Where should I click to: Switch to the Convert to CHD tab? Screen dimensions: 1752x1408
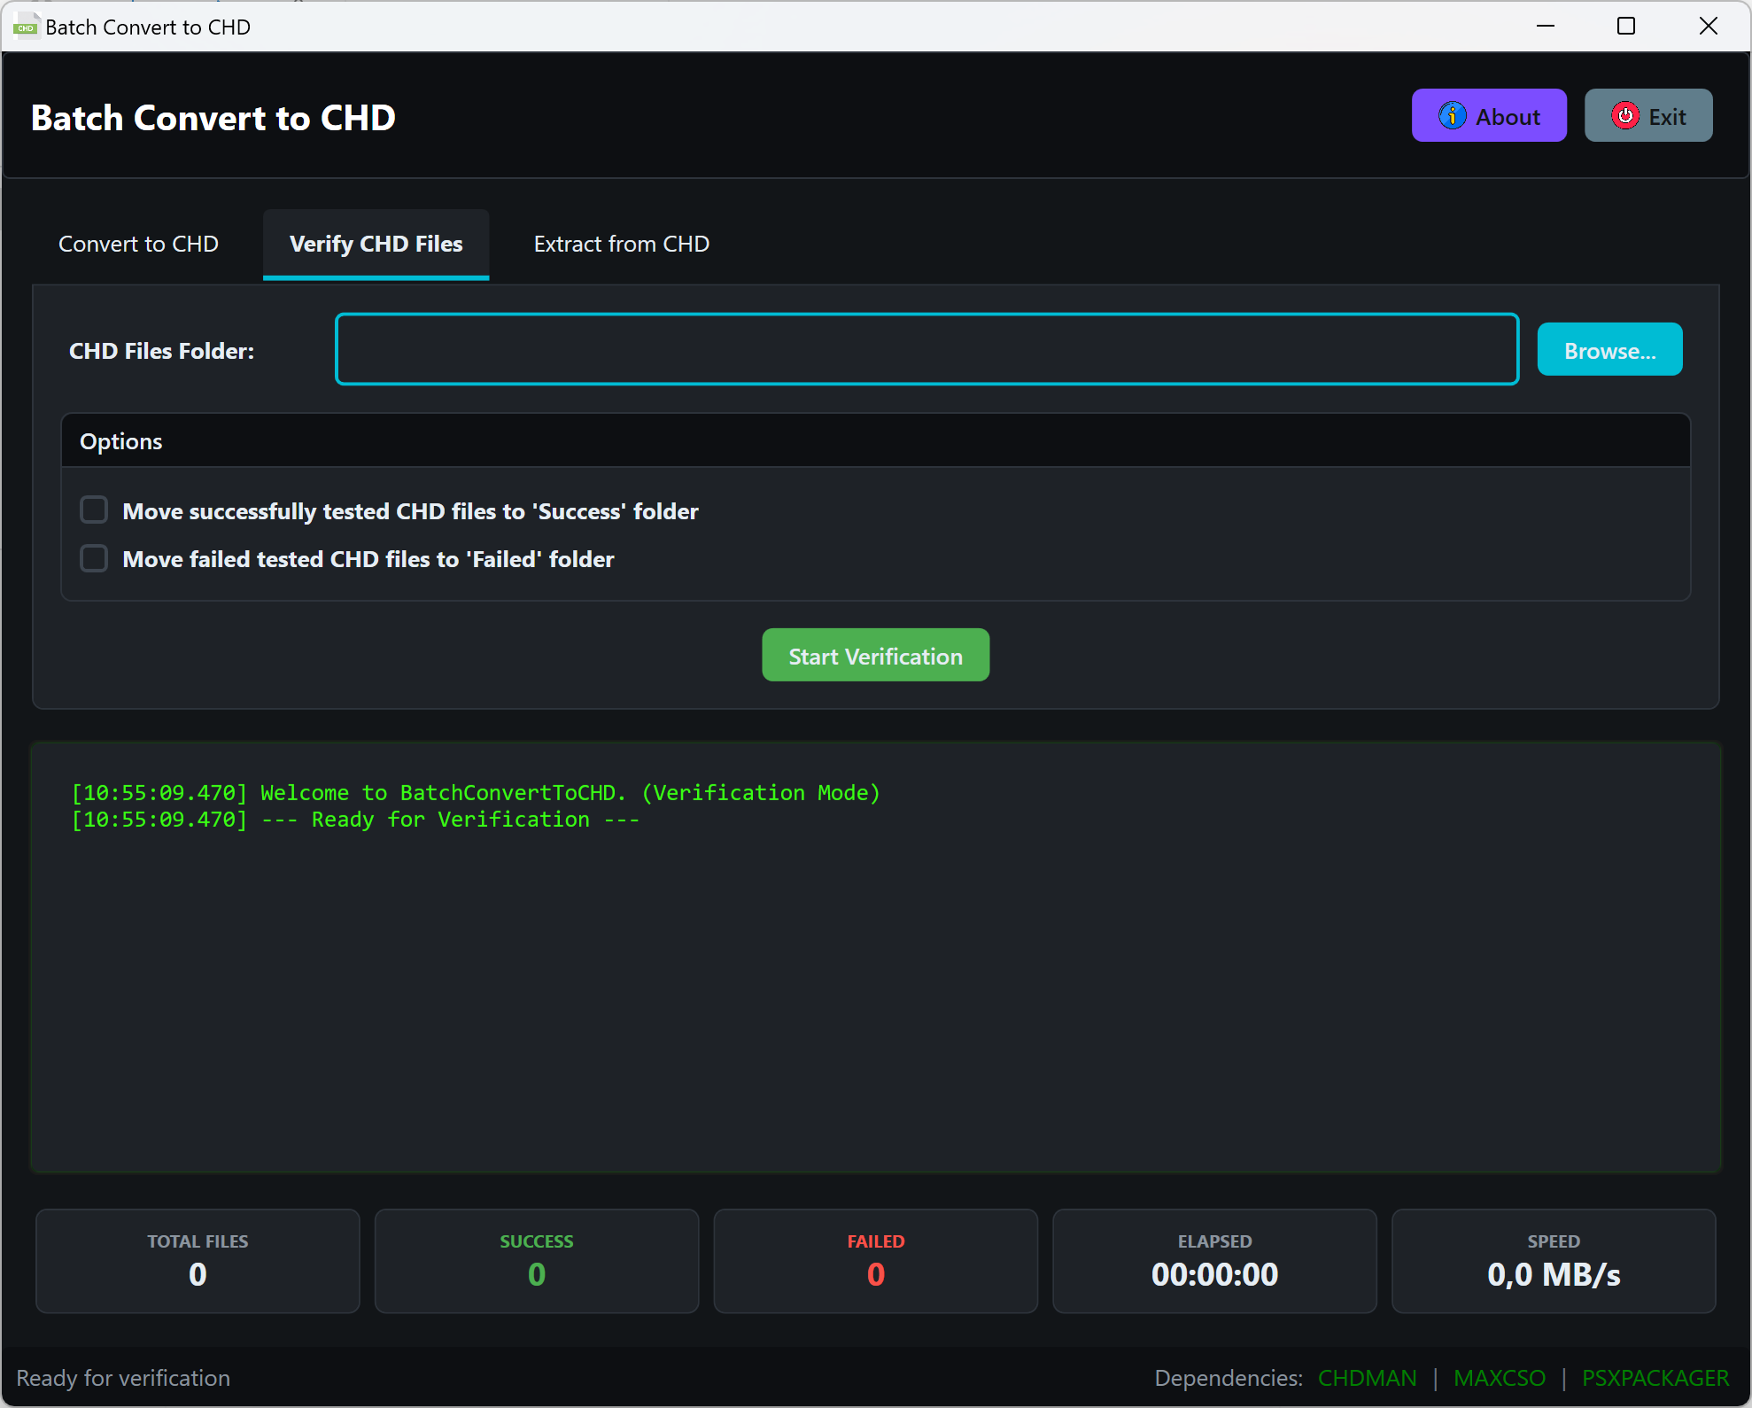coord(138,244)
